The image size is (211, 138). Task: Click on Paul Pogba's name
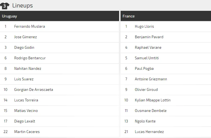coord(144,69)
